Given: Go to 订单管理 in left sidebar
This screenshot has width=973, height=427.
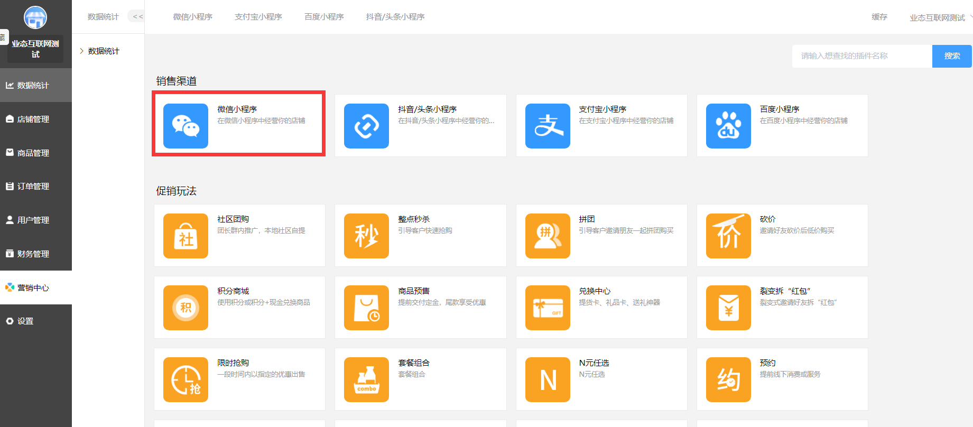Looking at the screenshot, I should click(x=36, y=186).
